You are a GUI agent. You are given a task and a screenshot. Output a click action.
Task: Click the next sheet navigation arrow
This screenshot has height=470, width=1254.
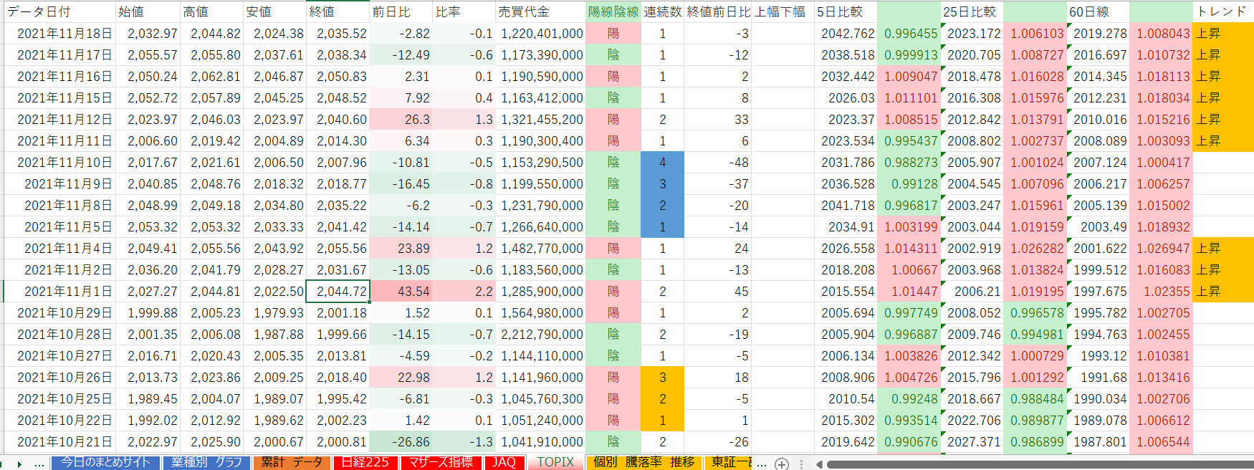click(x=19, y=464)
